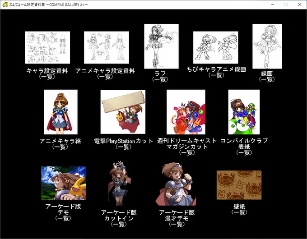Click the (一覧) link under キャラ設定資料
Image resolution: width=307 pixels, height=239 pixels.
pos(47,77)
